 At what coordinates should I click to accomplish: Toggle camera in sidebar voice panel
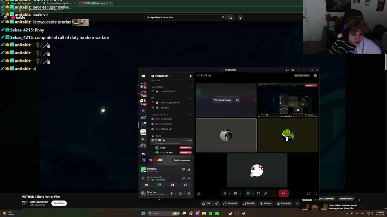[147, 185]
